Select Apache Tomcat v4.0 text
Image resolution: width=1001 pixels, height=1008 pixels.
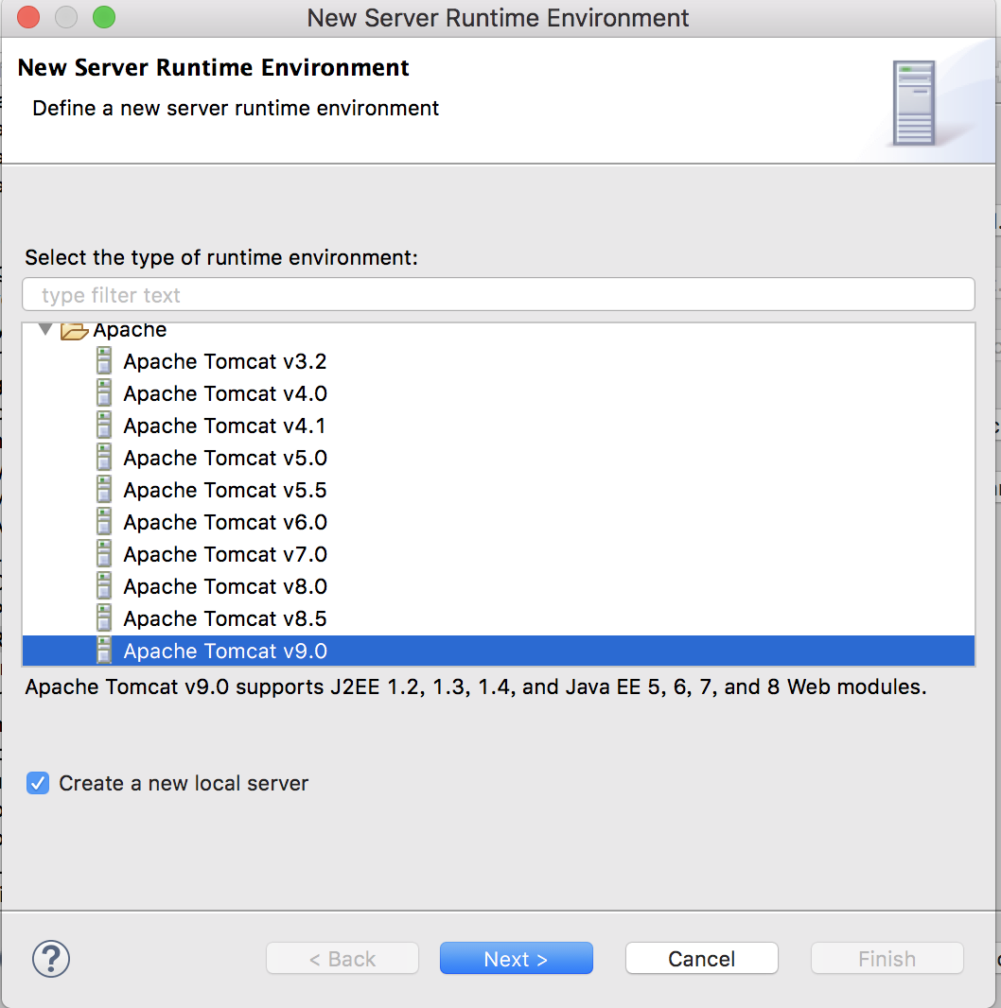click(225, 393)
